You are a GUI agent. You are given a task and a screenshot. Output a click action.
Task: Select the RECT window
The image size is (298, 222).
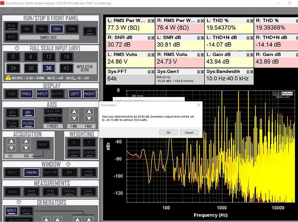(x=12, y=172)
